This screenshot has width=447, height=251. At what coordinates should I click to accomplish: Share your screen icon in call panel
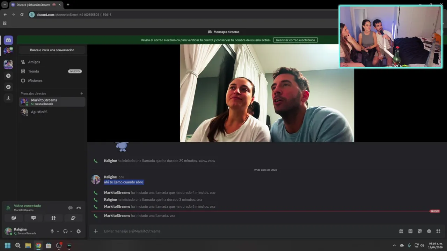click(x=34, y=218)
